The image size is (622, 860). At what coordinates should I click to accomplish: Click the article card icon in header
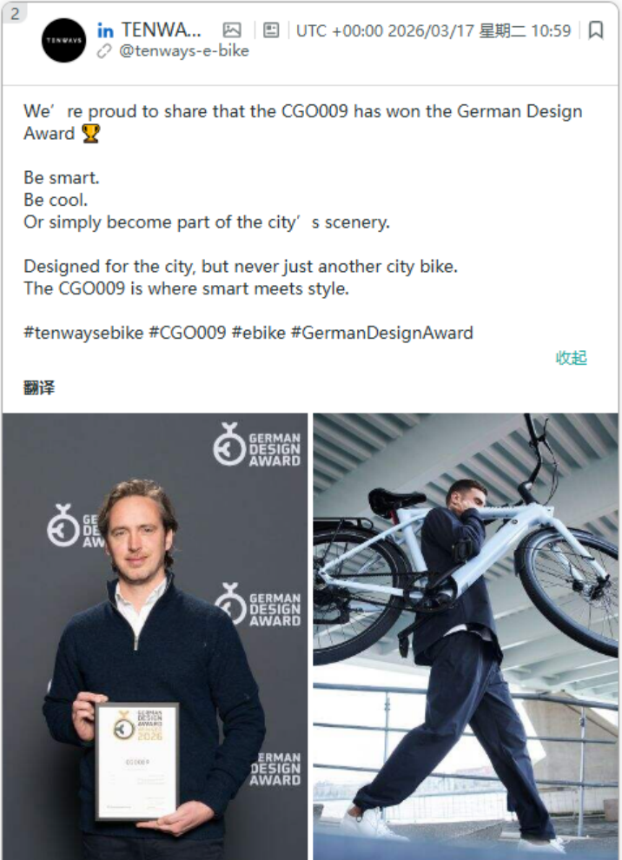pyautogui.click(x=271, y=30)
